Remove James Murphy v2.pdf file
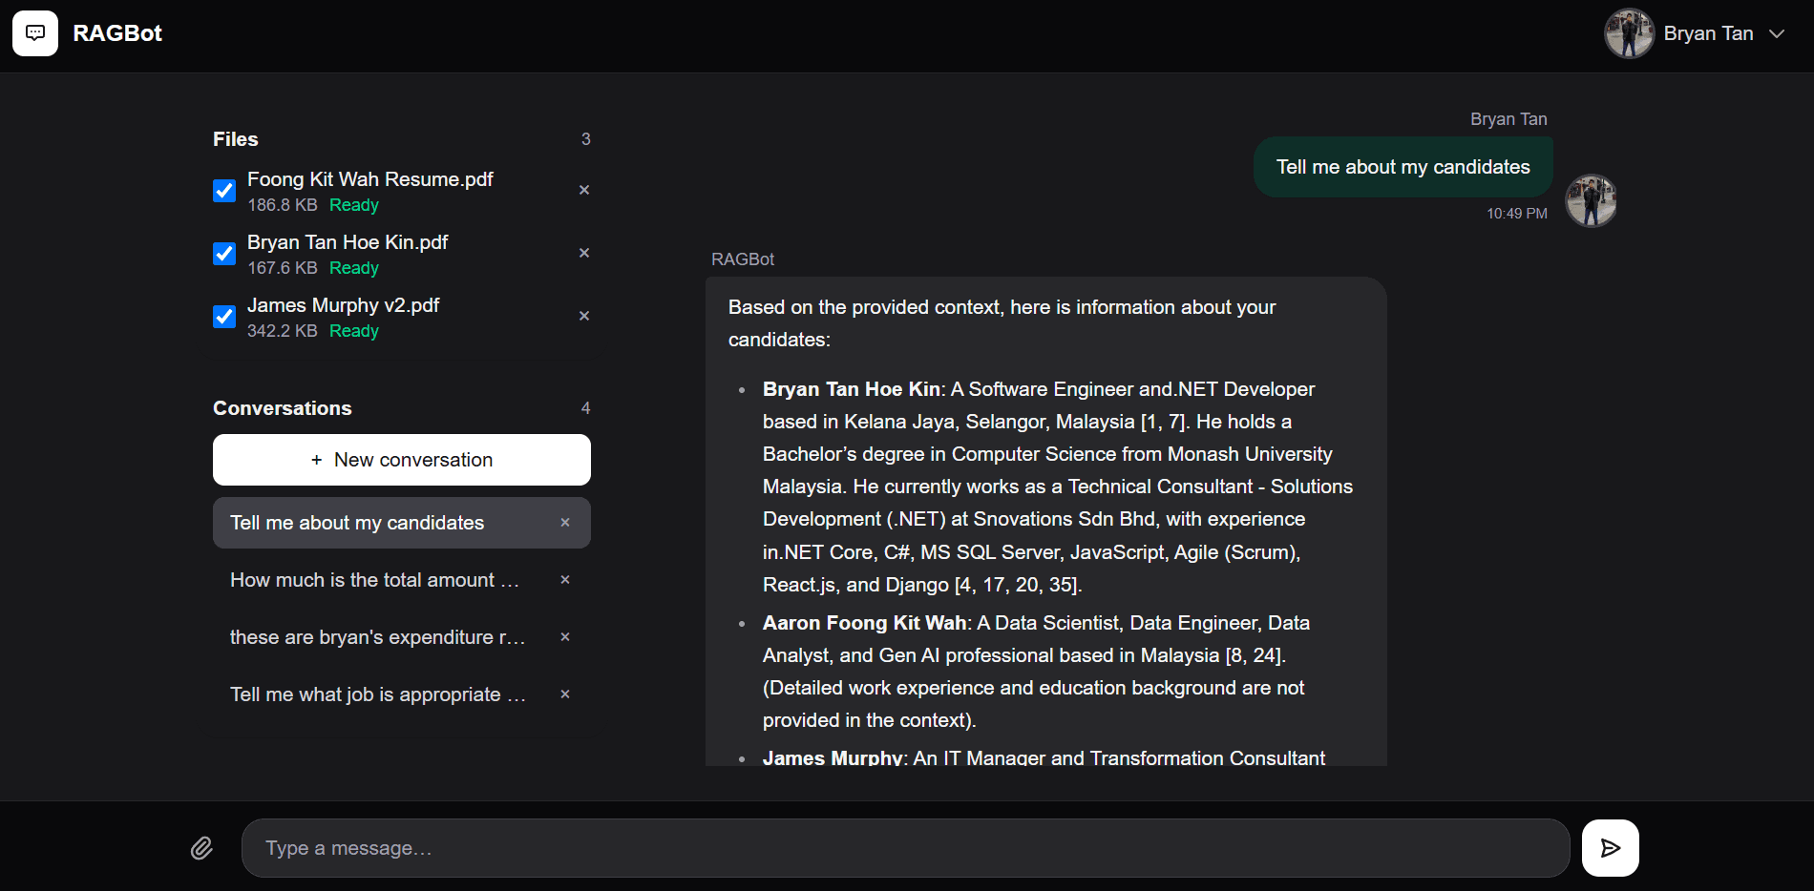 coord(584,316)
